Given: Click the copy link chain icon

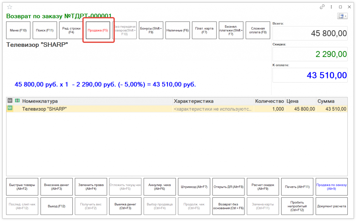Looking at the screenshot, I should [x=322, y=7].
